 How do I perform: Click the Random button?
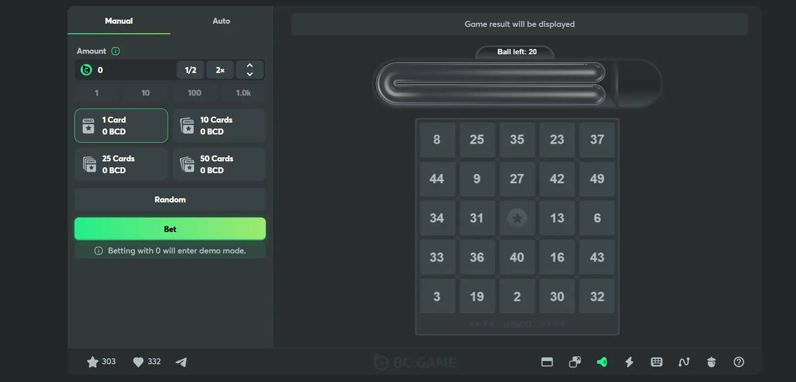coord(170,200)
